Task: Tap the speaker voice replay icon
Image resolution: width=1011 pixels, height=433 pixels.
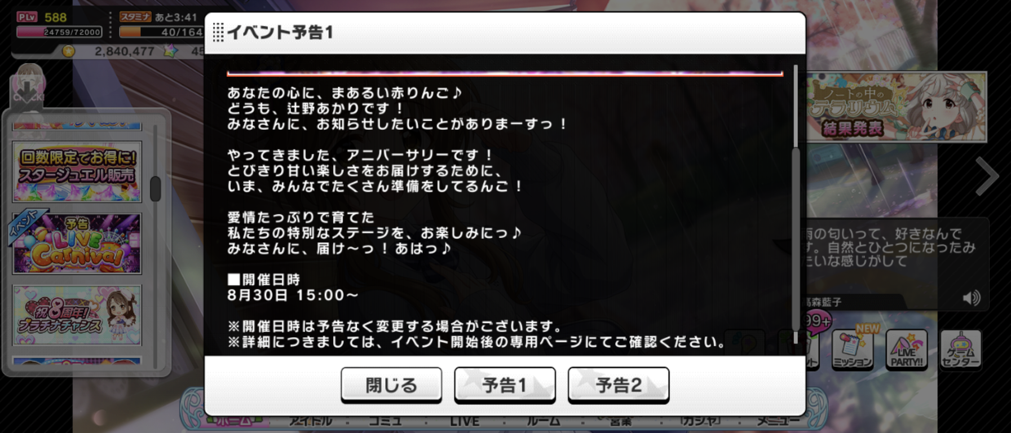Action: 972,298
